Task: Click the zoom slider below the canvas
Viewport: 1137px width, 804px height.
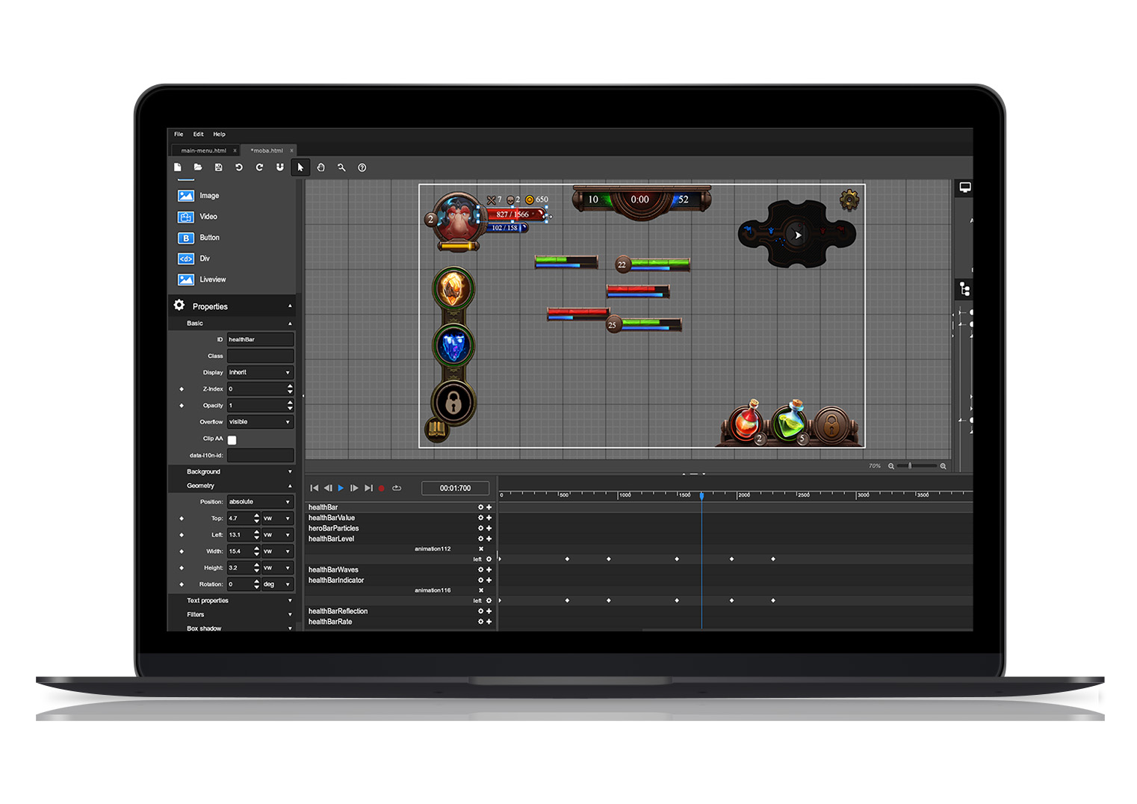Action: point(917,466)
